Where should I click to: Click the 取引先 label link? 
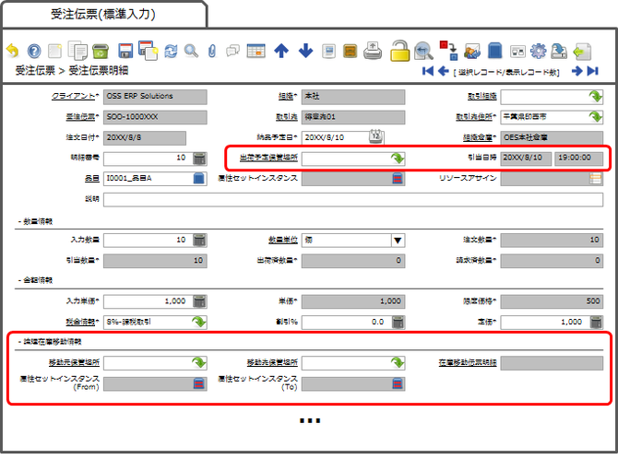[x=287, y=117]
